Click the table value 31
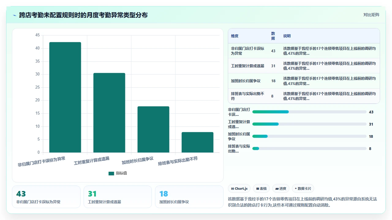Screen dimensions: 392x220 [x=273, y=66]
